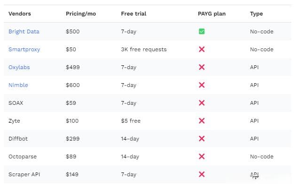Click the red X in Scraper API row
Screen dimensions: 298x188
[x=202, y=174]
